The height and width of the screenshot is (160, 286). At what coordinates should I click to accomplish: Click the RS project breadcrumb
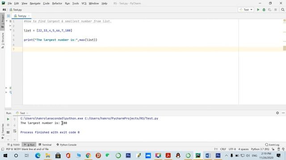4,10
